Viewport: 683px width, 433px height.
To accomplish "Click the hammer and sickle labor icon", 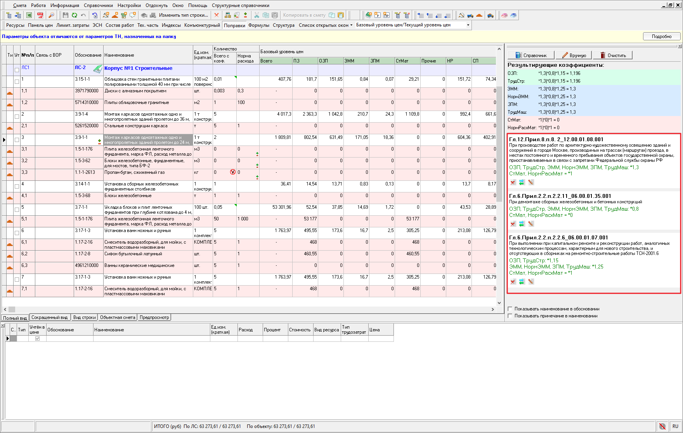I will point(461,15).
